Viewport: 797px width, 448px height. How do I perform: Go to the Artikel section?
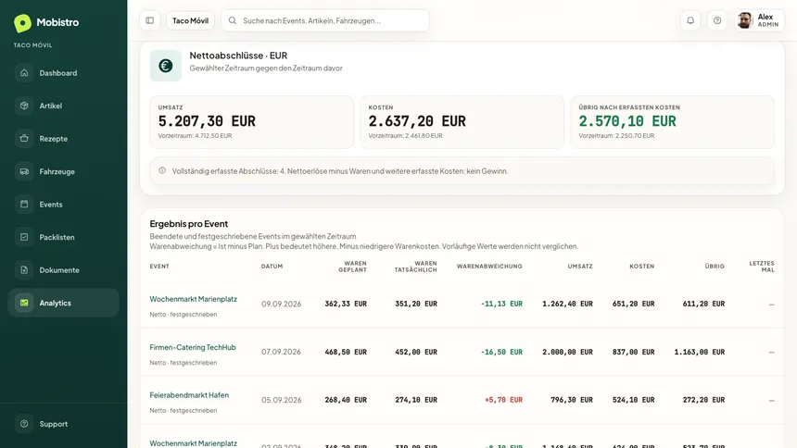(64, 106)
